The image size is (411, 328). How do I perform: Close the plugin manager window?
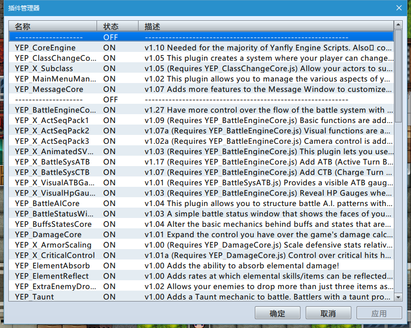point(399,8)
